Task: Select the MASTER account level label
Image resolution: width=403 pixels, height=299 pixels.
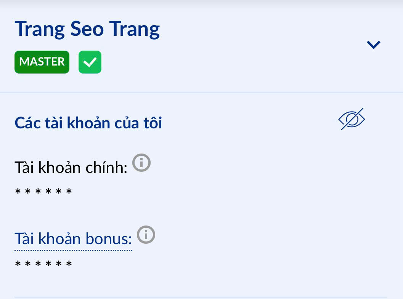Action: [x=42, y=62]
